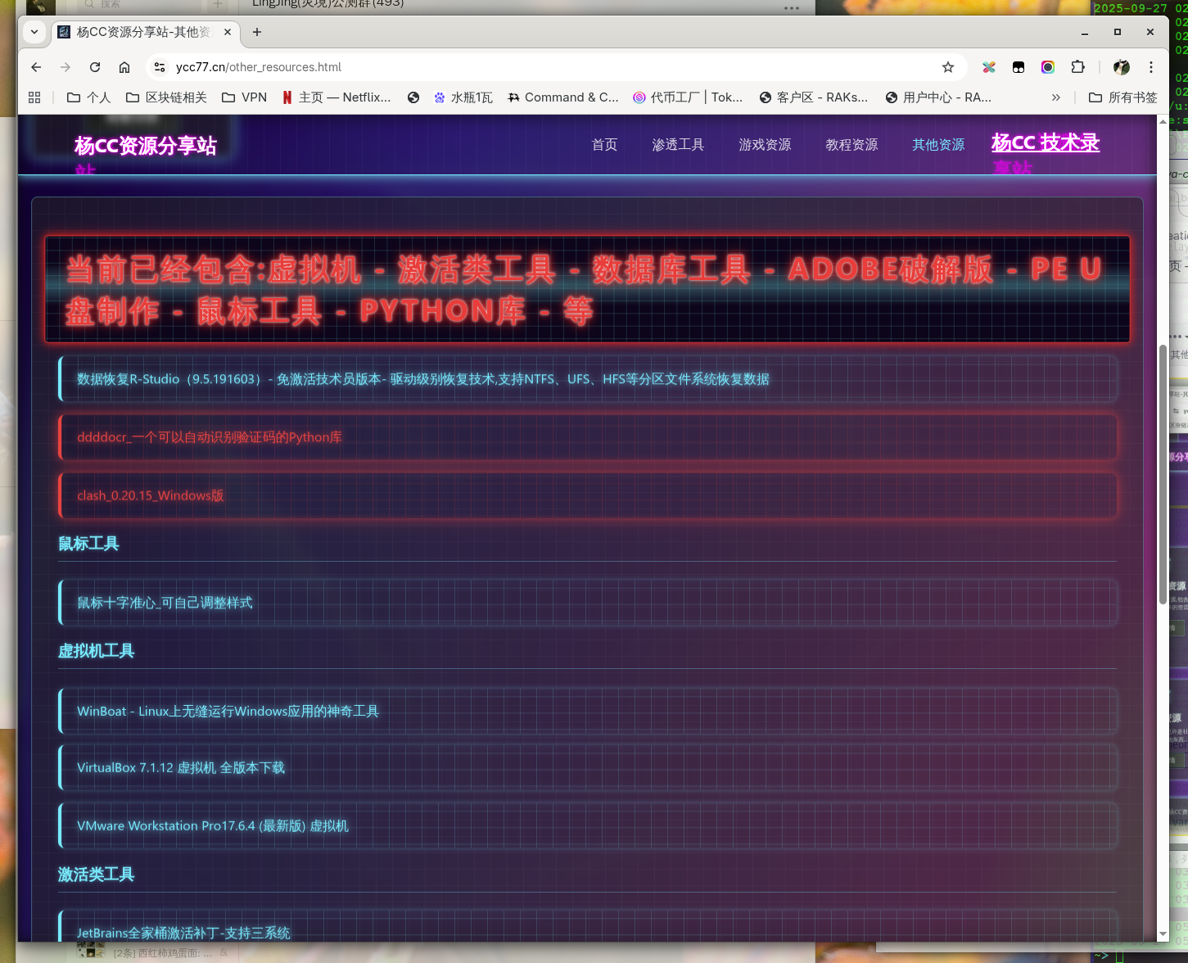Bookmark this page with the star

948,67
